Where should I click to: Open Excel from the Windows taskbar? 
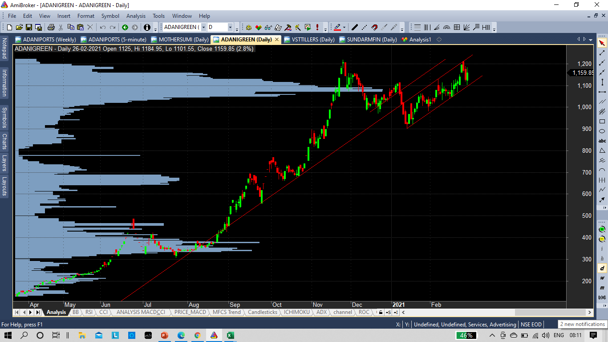tap(230, 335)
